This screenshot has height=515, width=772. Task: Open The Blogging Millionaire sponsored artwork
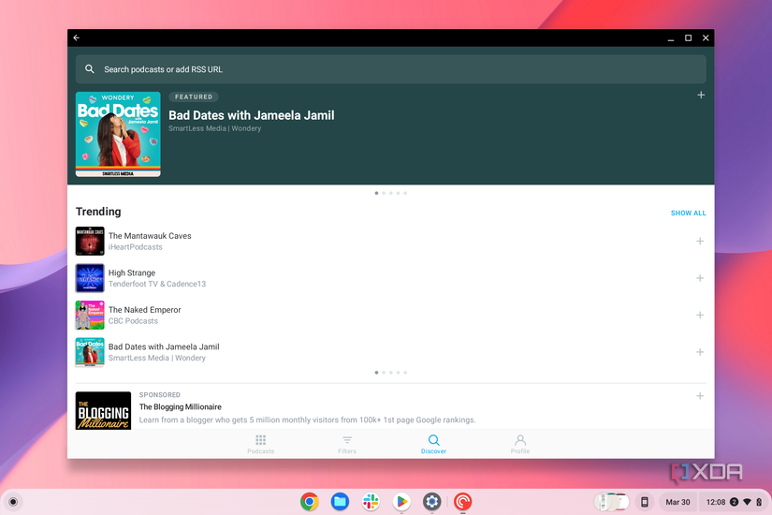click(x=103, y=410)
